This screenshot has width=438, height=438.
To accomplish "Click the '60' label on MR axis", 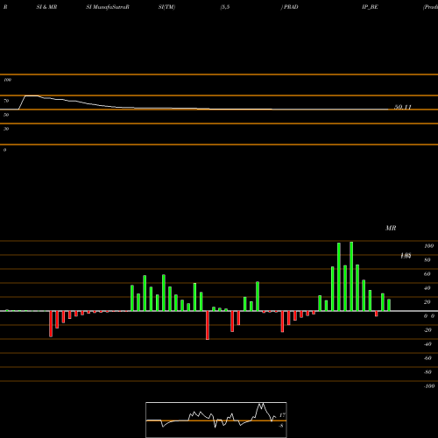I will point(427,274).
